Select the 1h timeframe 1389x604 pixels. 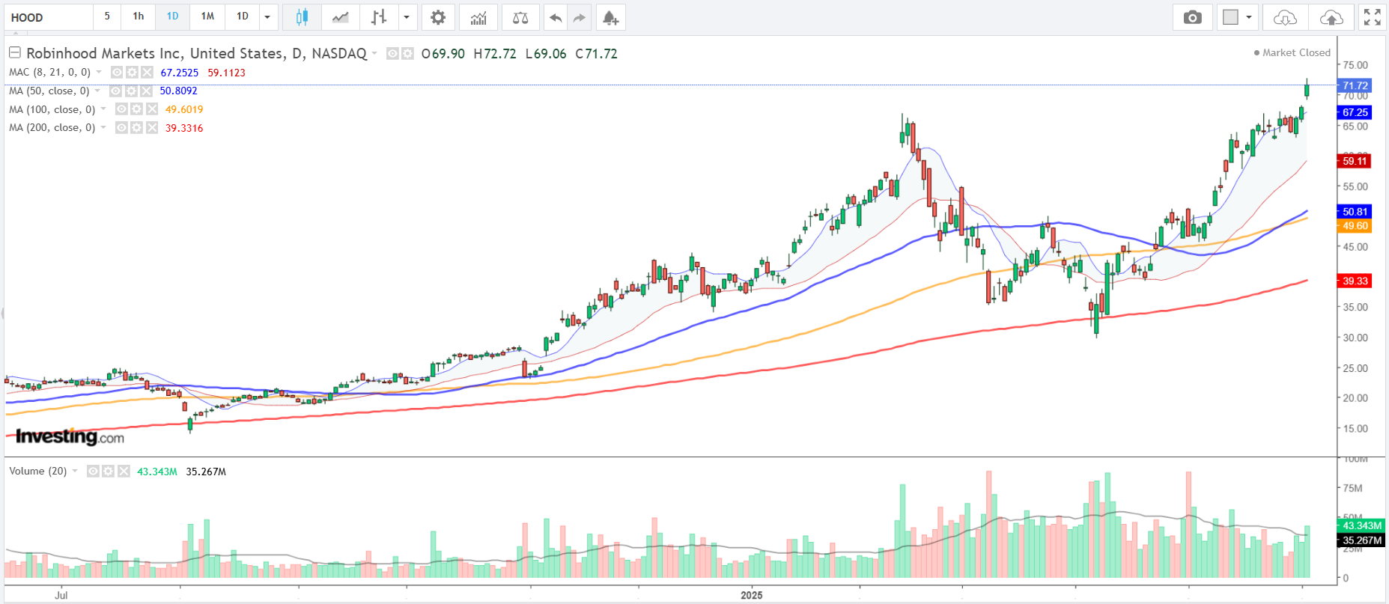point(139,16)
